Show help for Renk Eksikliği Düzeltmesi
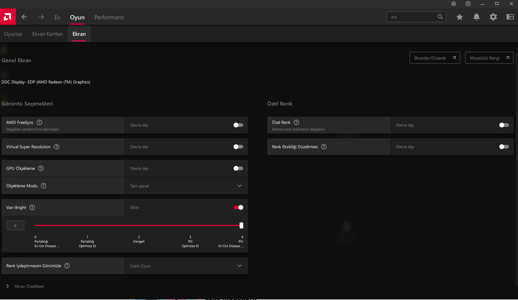The height and width of the screenshot is (300, 518). point(324,147)
